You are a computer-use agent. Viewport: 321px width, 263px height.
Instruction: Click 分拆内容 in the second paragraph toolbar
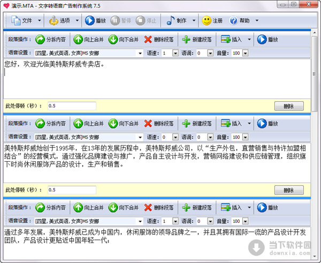click(x=51, y=124)
